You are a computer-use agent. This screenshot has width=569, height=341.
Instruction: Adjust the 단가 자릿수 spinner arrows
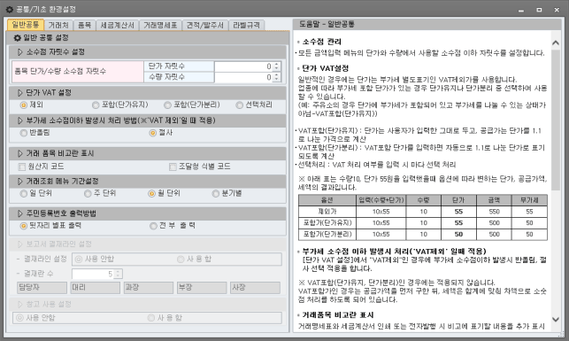coord(276,66)
